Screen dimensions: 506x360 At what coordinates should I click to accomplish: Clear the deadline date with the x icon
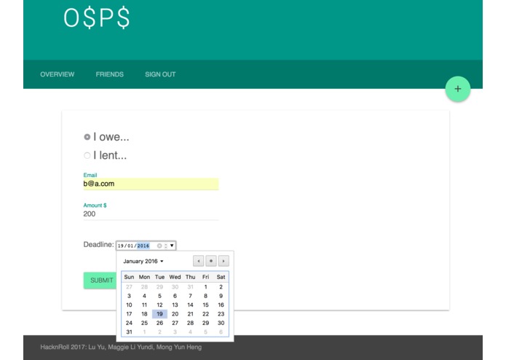click(x=159, y=246)
